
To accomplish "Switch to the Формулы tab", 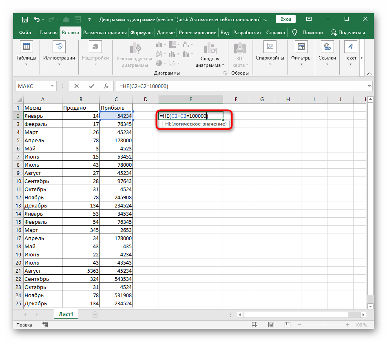I will (142, 33).
